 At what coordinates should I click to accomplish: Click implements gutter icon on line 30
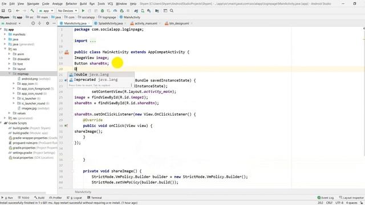coord(66,126)
